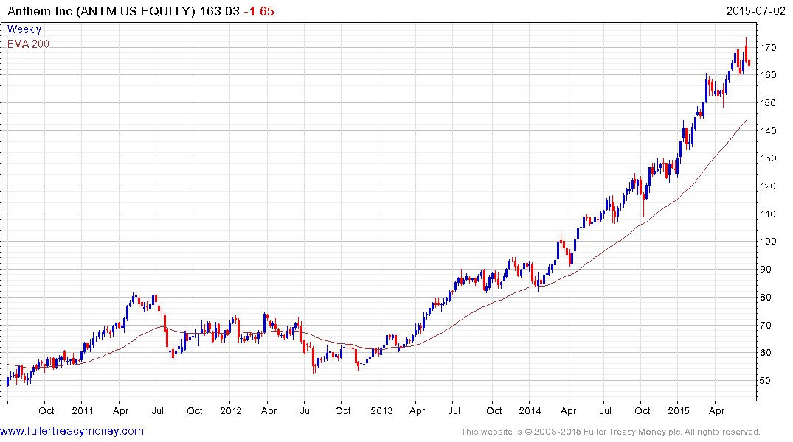Click the Fuller Treacy Money copyright notice
The image size is (793, 442).
tap(611, 432)
